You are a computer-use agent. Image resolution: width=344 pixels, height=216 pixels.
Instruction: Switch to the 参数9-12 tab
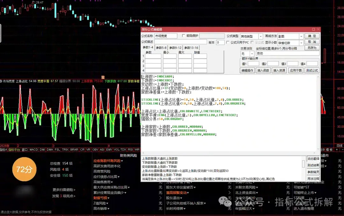point(175,48)
